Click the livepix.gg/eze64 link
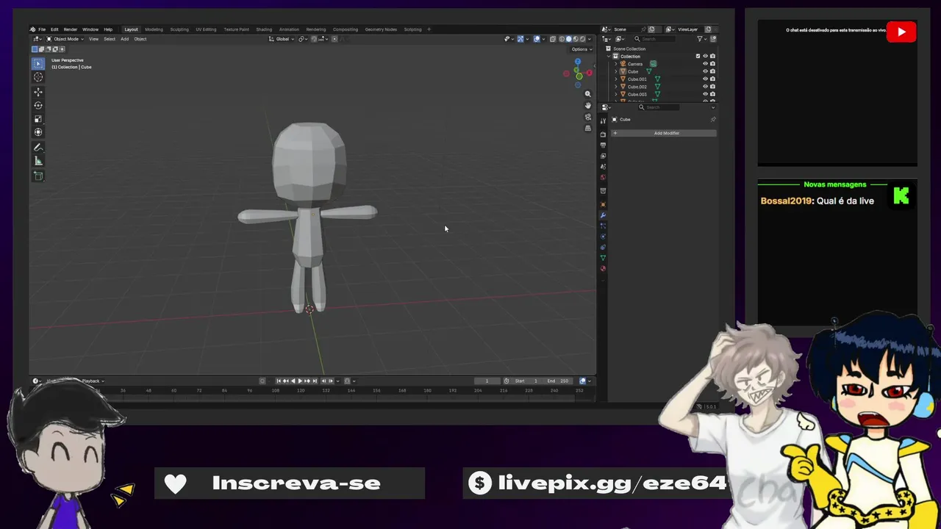This screenshot has width=941, height=529. coord(612,483)
